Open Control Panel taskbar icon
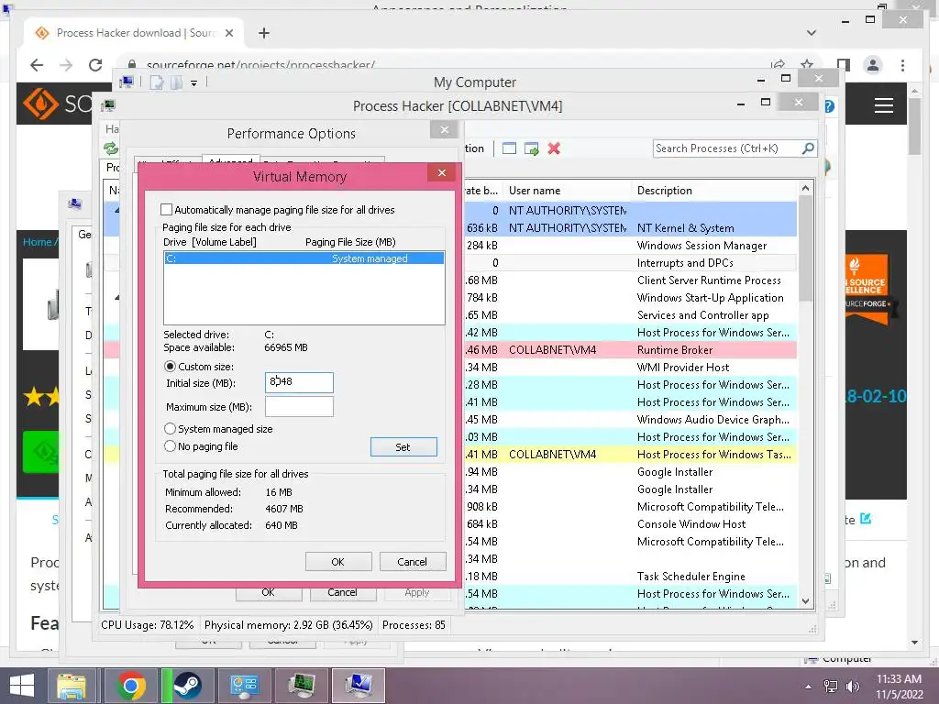939x704 pixels. tap(244, 686)
